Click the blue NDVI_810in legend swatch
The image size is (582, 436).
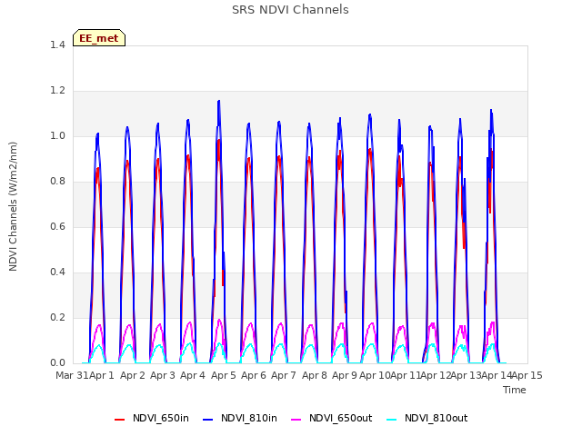[208, 420]
